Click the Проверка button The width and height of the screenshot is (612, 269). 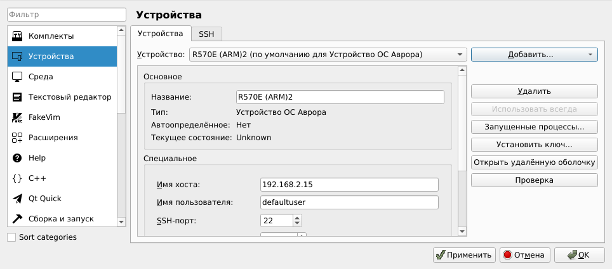535,180
